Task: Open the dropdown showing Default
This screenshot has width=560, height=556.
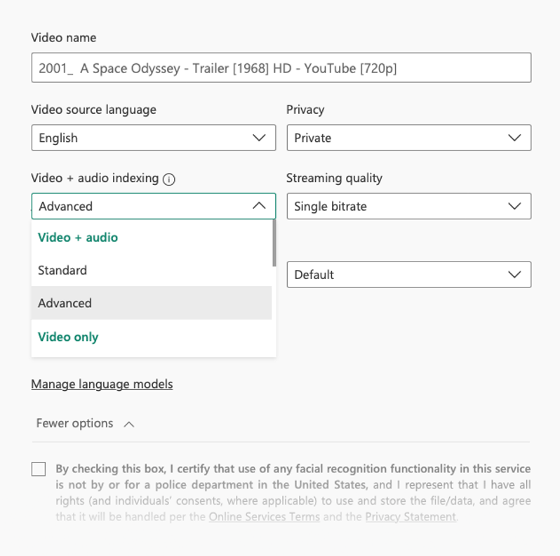Action: point(409,274)
